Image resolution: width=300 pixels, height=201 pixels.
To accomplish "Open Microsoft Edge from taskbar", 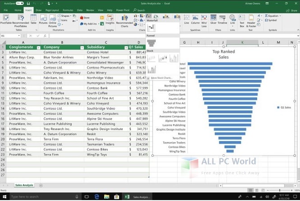I will click(x=97, y=197).
